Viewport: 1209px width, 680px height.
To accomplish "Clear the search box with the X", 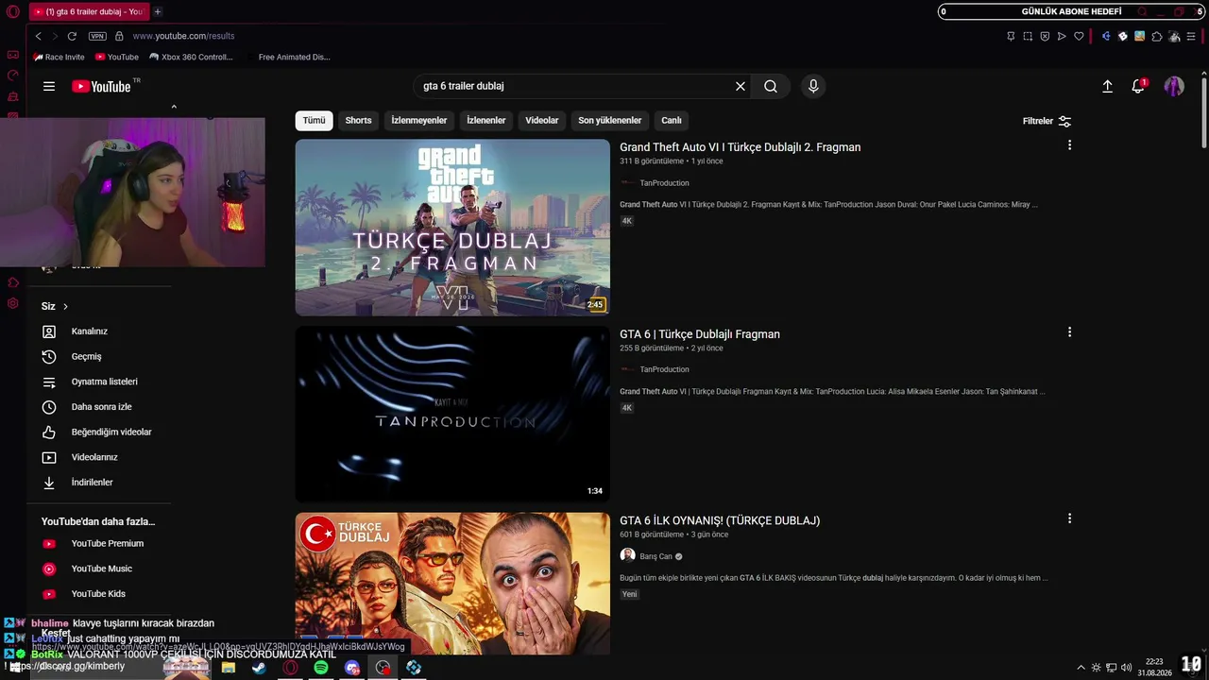I will point(741,86).
